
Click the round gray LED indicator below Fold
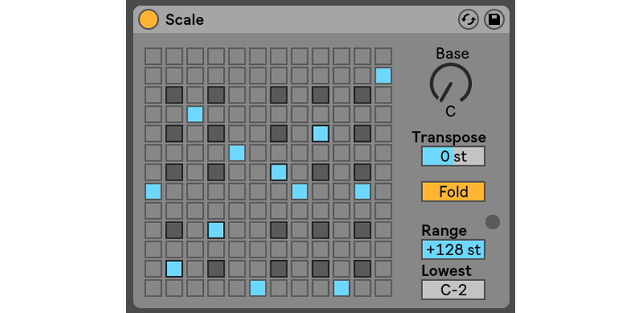[x=493, y=222]
